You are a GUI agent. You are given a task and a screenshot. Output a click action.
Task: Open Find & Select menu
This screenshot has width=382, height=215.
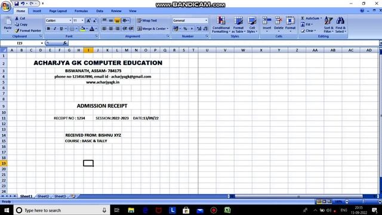click(340, 24)
